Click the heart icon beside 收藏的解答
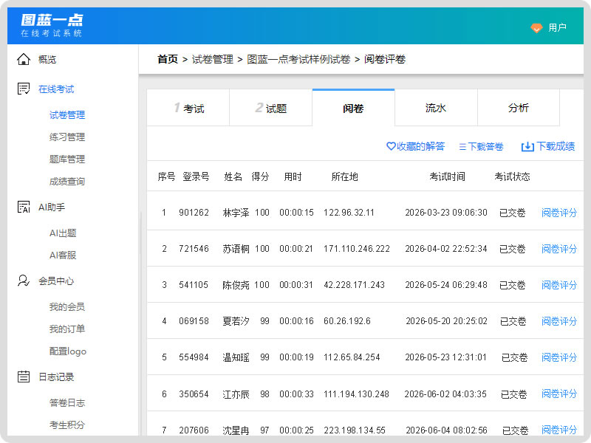 pos(391,146)
